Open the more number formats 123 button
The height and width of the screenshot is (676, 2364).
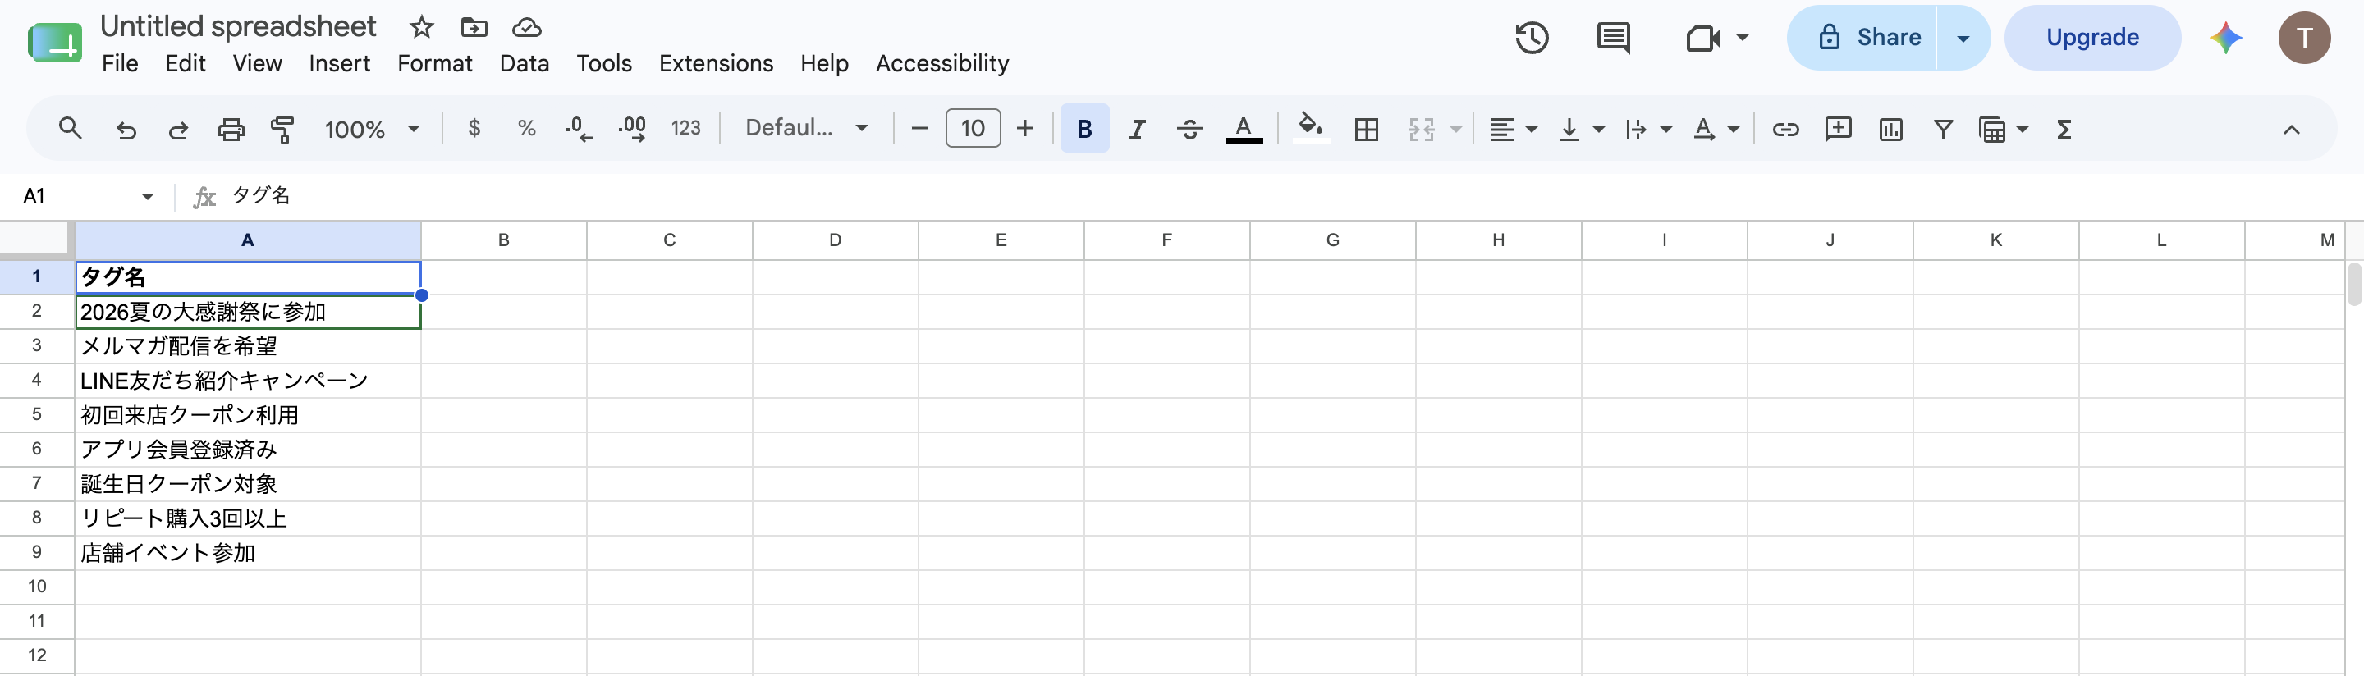685,129
